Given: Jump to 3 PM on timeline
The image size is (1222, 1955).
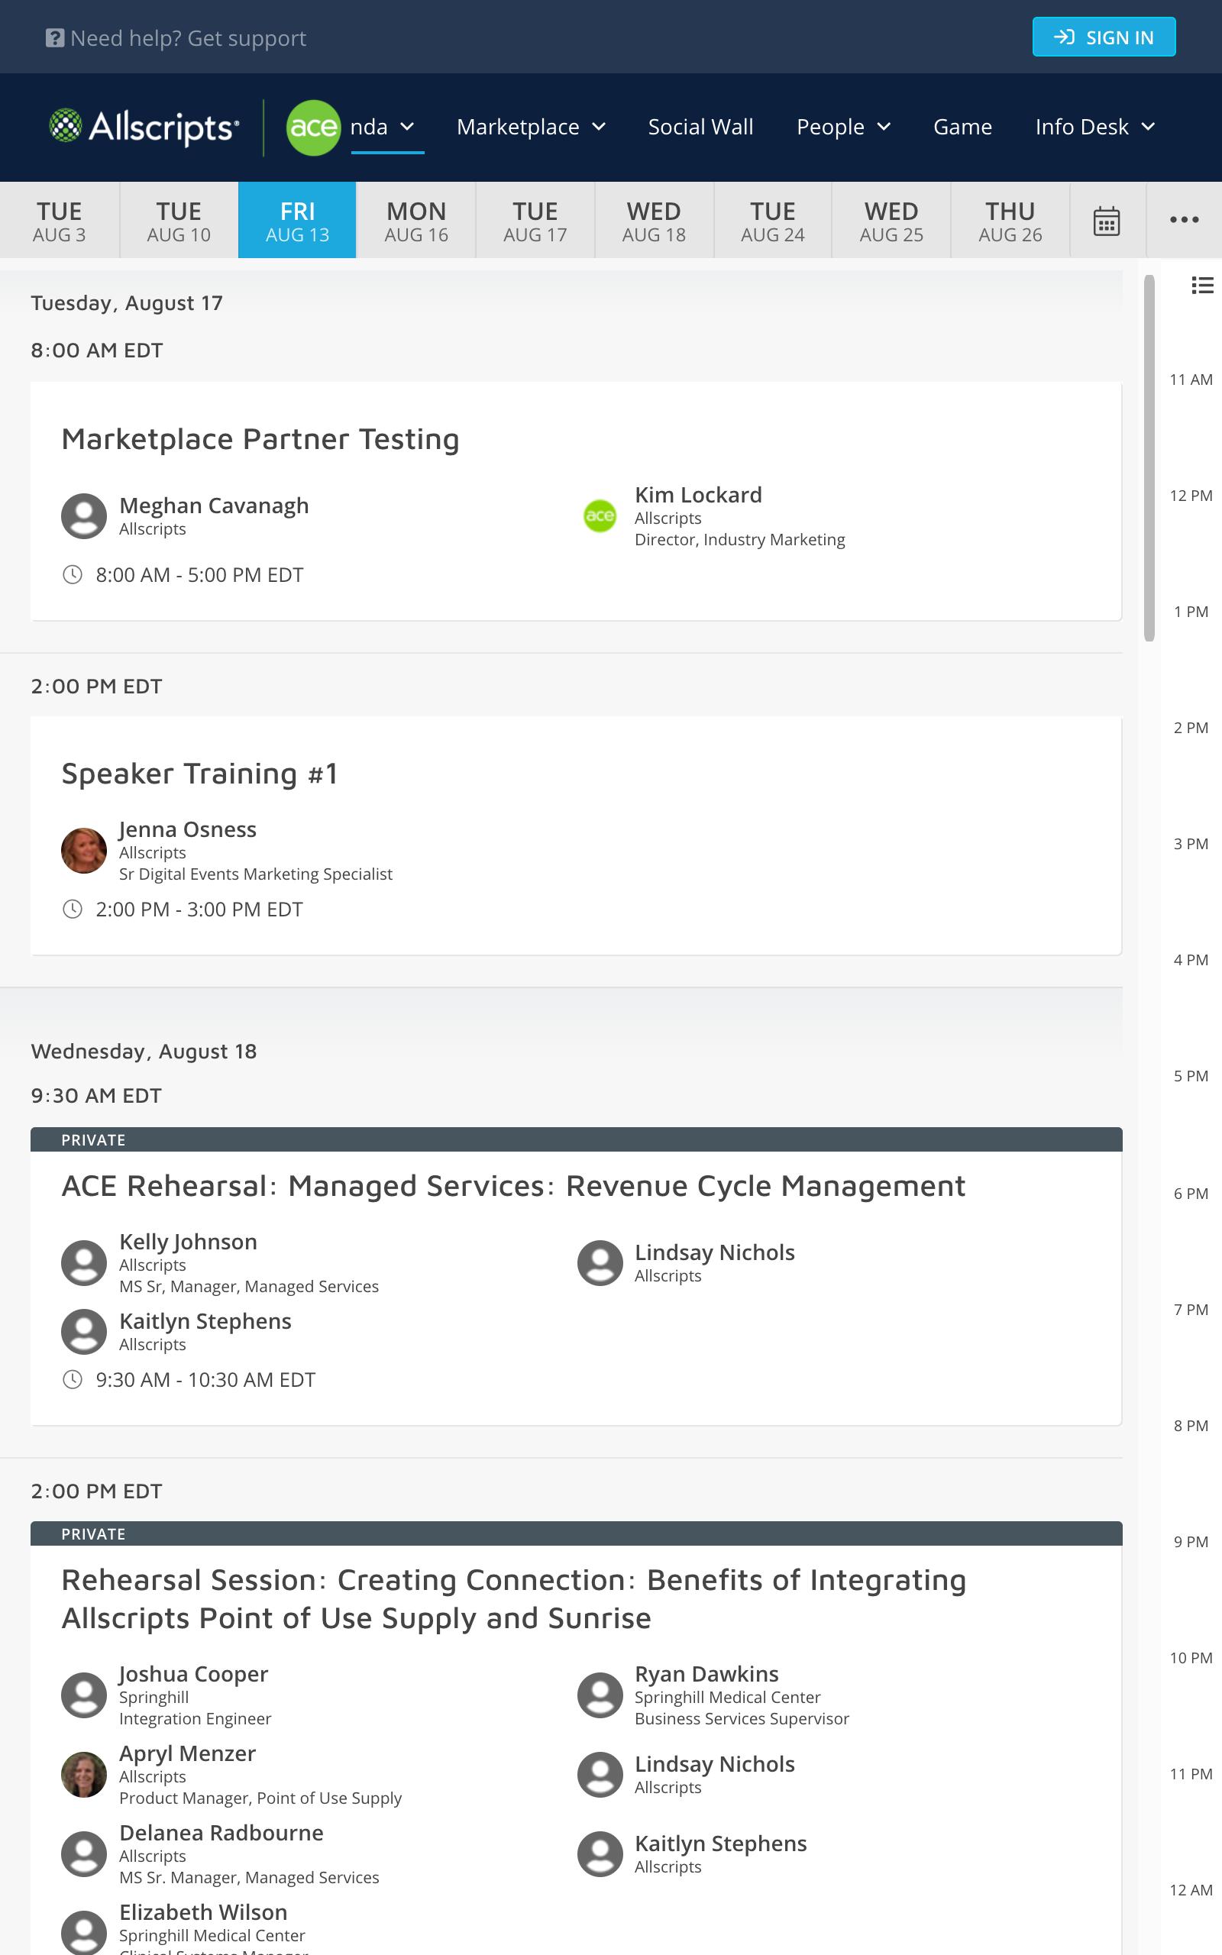Looking at the screenshot, I should click(1191, 843).
